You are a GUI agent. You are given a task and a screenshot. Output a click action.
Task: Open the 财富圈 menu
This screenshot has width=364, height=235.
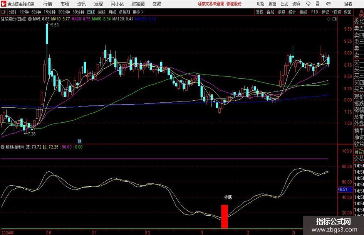click(138, 4)
